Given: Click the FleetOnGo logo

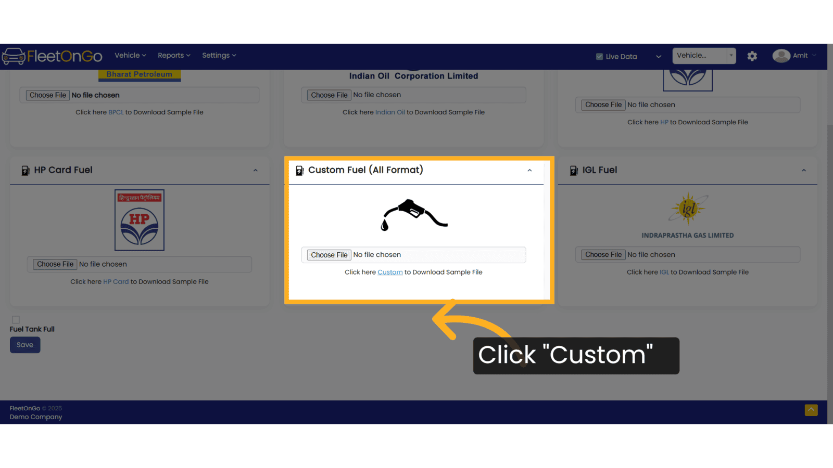Looking at the screenshot, I should [52, 56].
